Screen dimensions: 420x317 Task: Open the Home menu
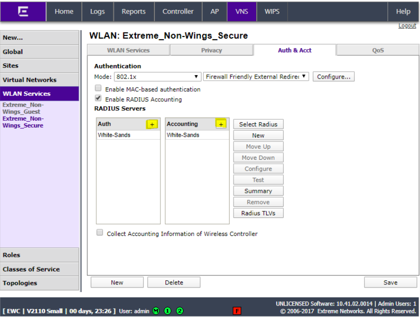point(64,12)
